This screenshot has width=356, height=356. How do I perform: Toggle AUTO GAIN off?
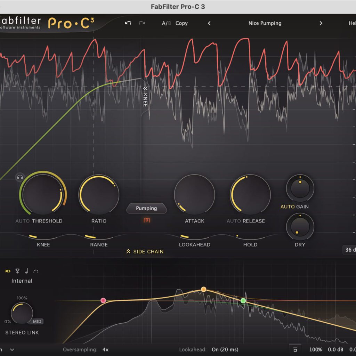pos(288,207)
